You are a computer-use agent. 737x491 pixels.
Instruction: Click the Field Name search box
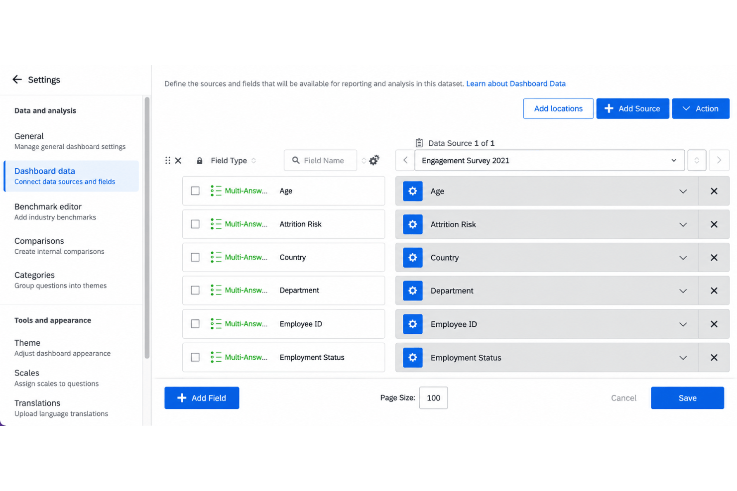320,160
